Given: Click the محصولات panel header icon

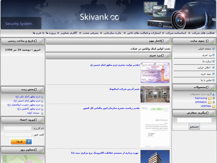Looking at the screenshot, I should pyautogui.click(x=207, y=87).
